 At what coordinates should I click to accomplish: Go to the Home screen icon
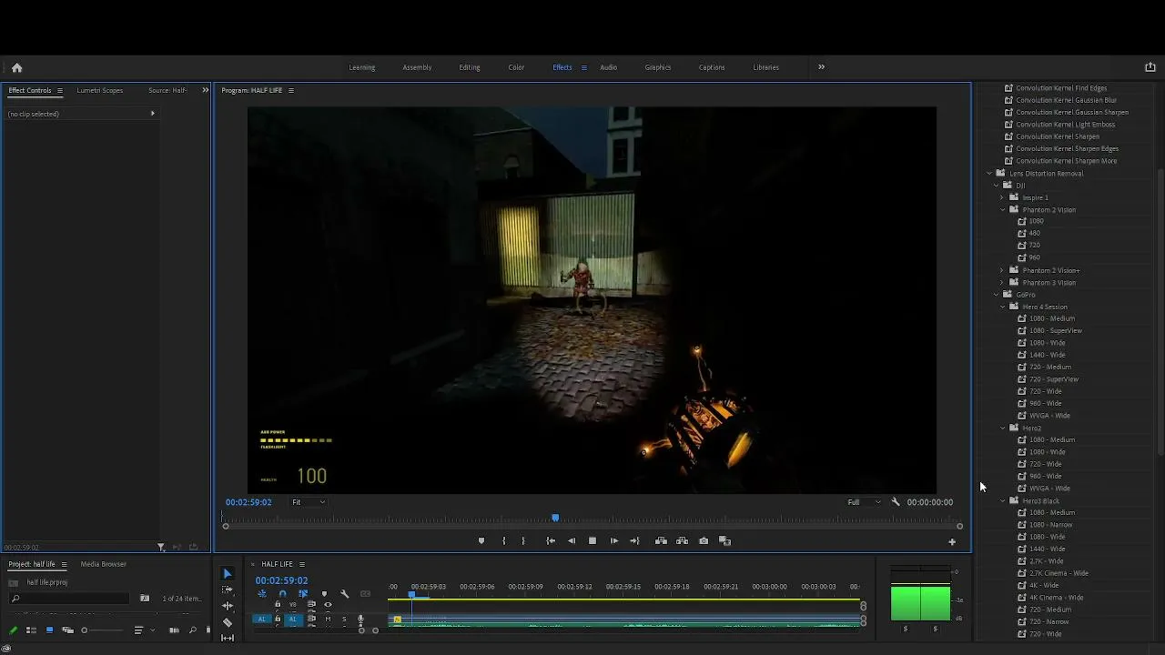(x=16, y=67)
